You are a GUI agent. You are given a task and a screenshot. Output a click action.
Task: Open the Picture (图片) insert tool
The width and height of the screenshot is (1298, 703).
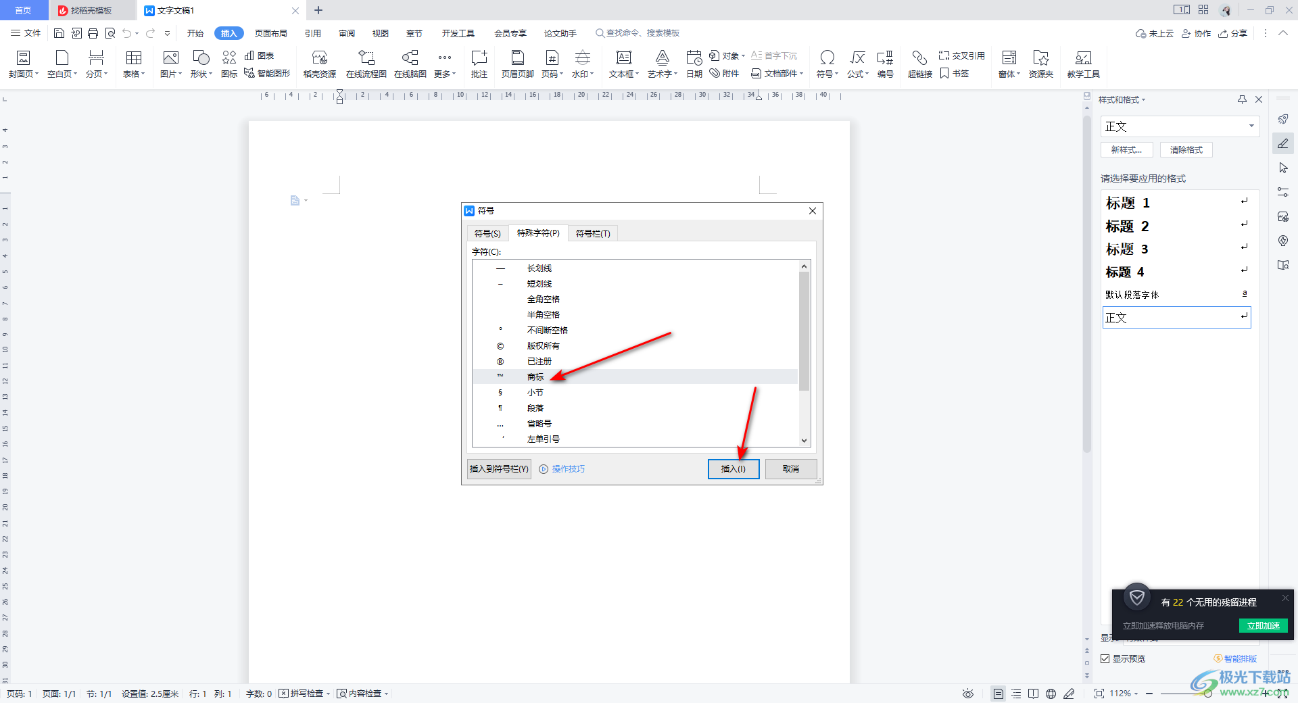tap(171, 64)
